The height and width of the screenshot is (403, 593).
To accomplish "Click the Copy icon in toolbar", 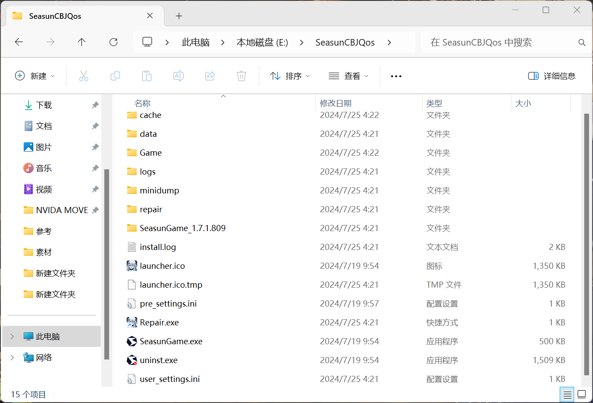I will pos(115,76).
